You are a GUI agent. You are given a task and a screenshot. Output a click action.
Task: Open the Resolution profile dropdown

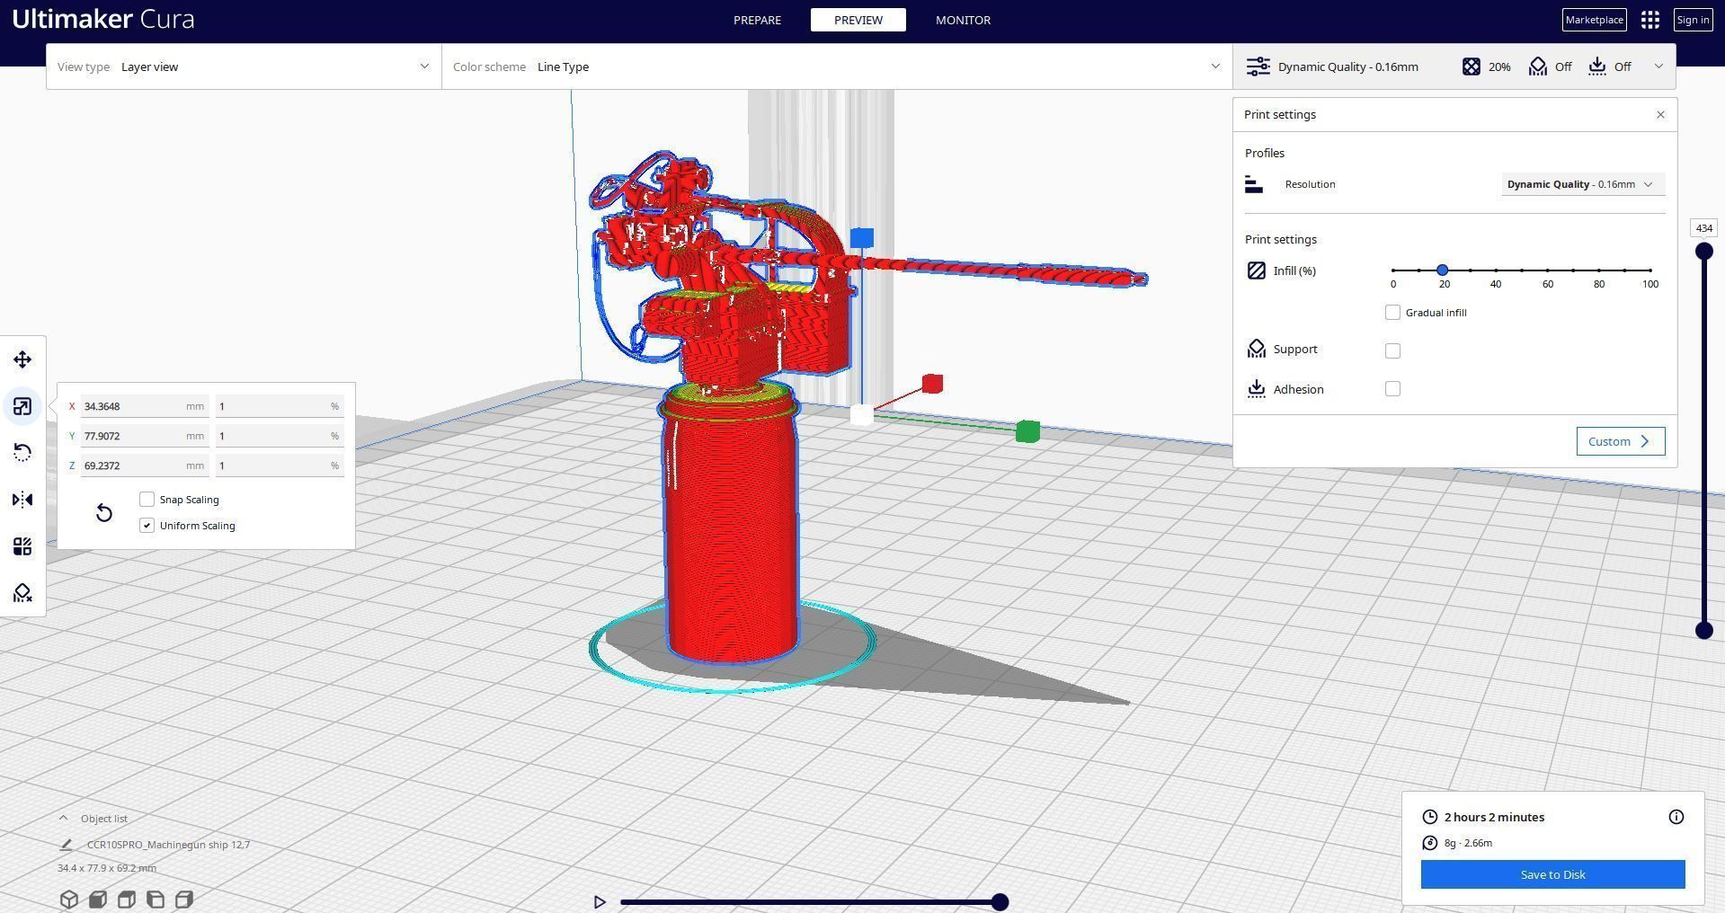tap(1583, 184)
